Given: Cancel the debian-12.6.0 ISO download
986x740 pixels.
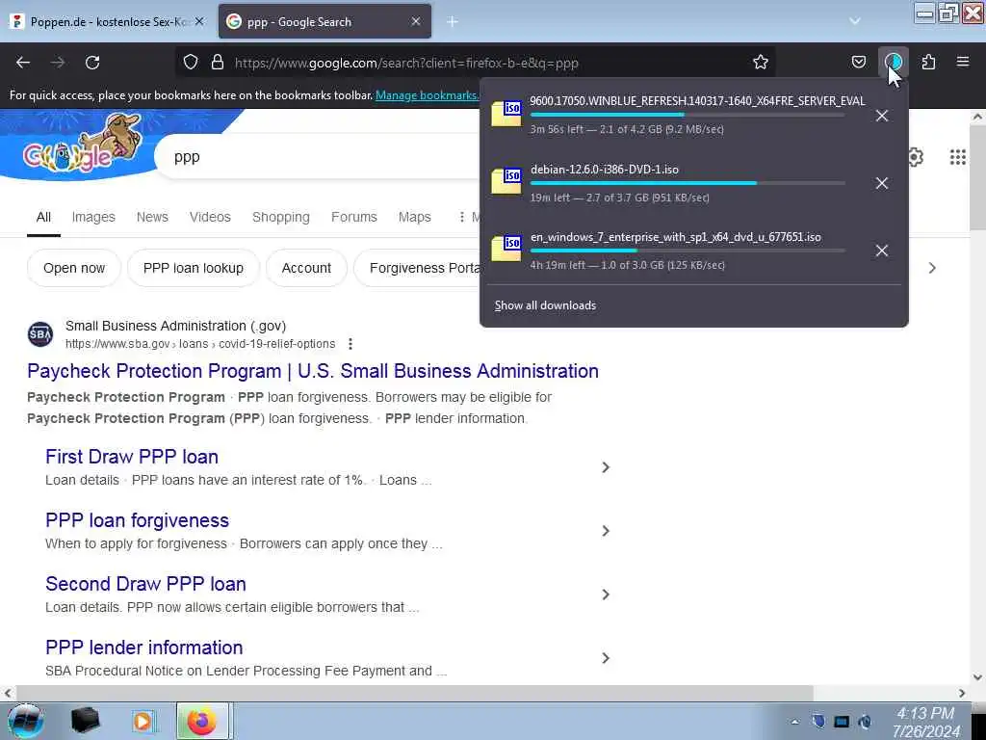Looking at the screenshot, I should 882,183.
